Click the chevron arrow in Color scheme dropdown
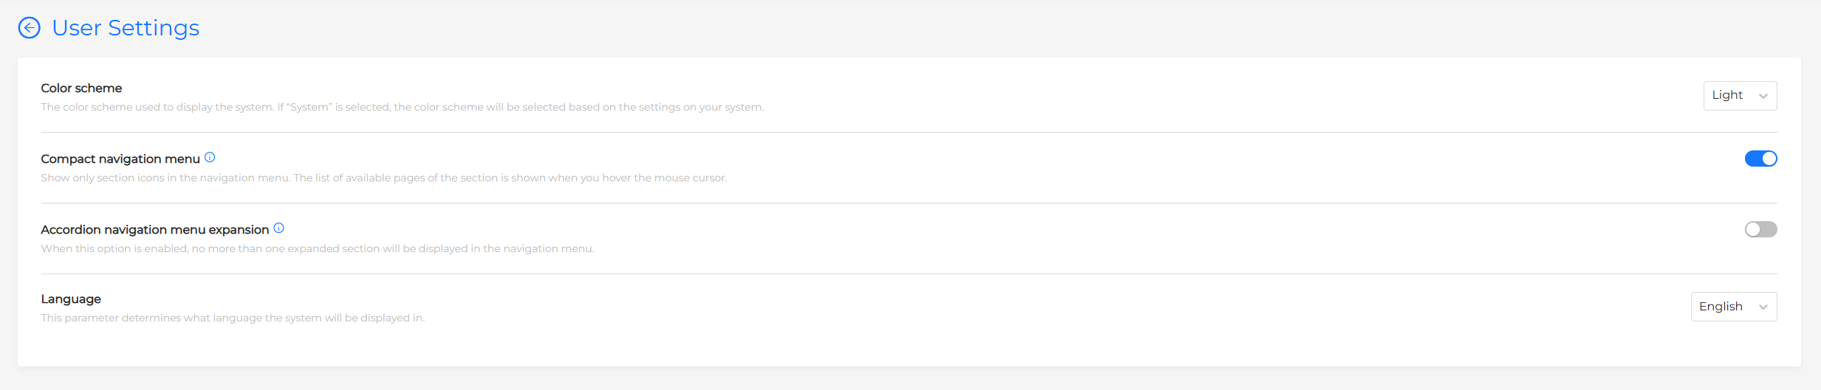 point(1763,96)
